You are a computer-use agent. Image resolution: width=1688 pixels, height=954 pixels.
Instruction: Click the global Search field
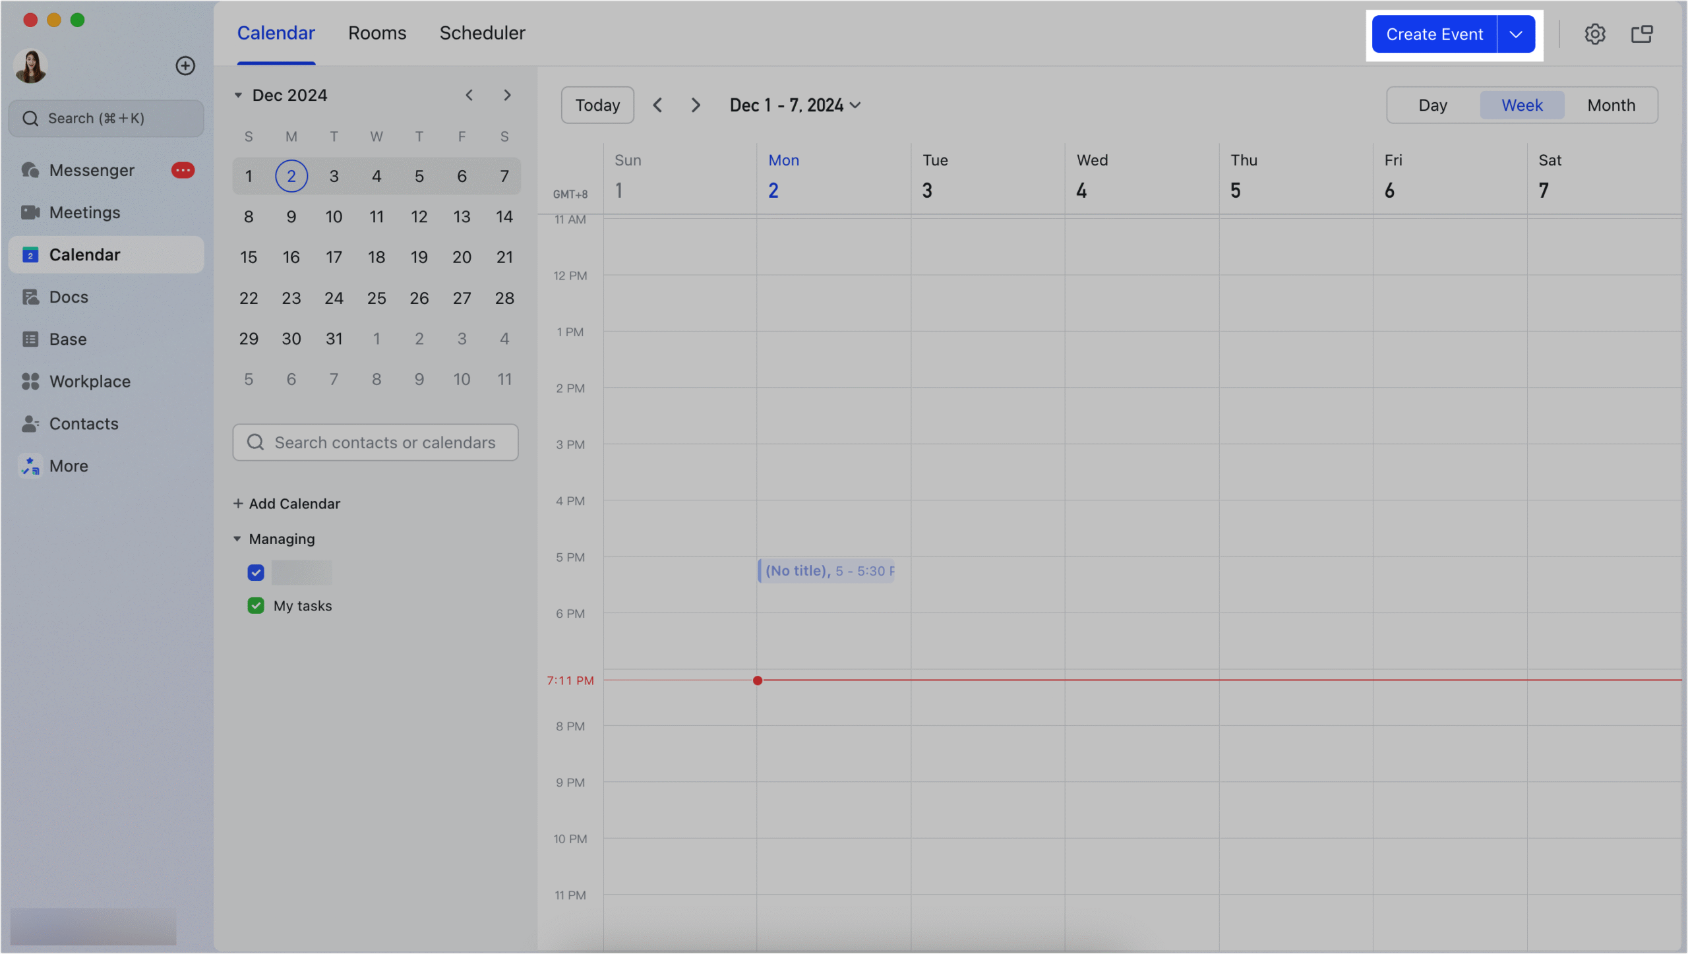pyautogui.click(x=106, y=118)
